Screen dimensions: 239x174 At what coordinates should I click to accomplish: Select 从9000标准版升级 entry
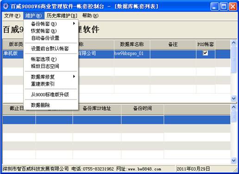tap(51, 94)
